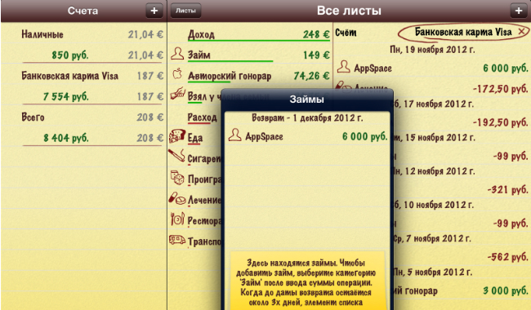
Task: Click the dice icon for Проигрыш category
Action: point(176,178)
